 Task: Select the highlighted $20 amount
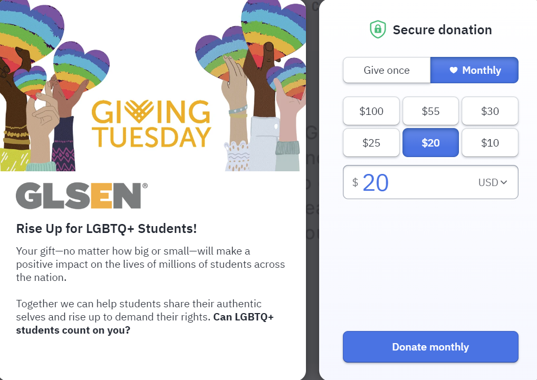430,143
